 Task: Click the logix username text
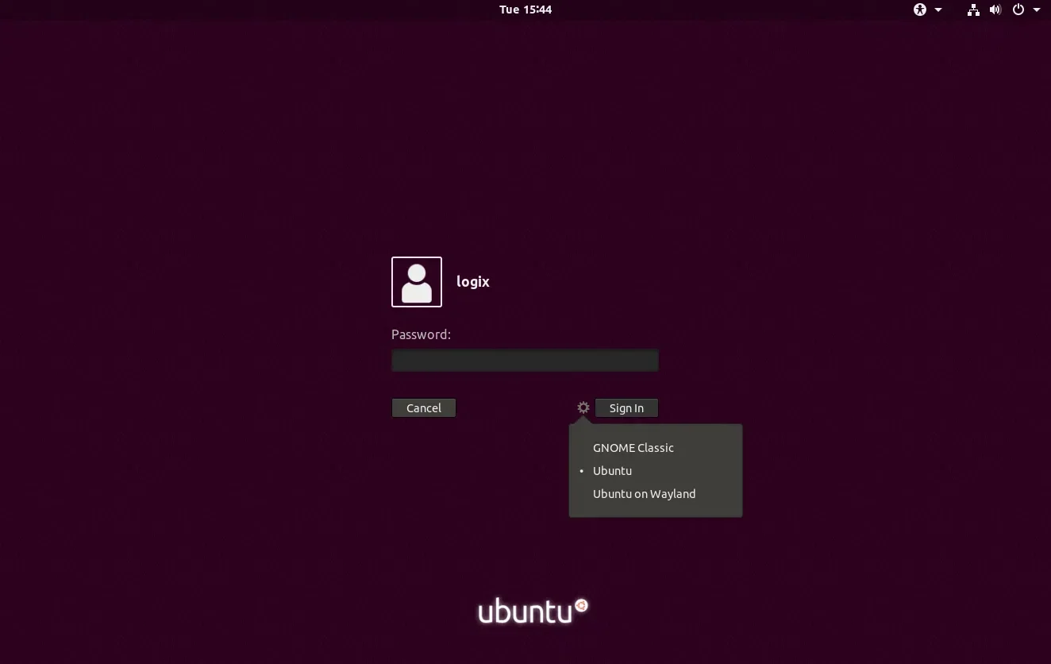(x=473, y=282)
